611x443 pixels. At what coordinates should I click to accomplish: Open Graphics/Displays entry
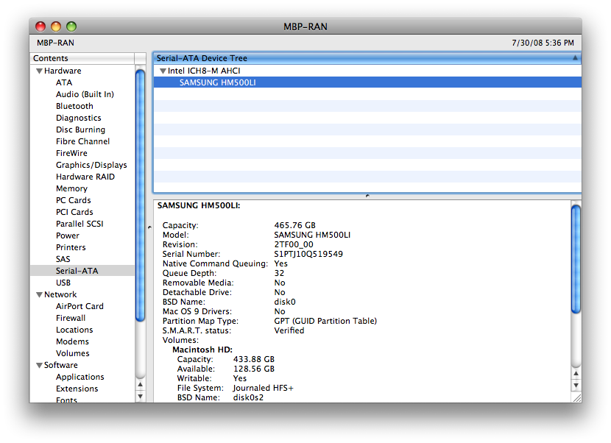tap(91, 165)
